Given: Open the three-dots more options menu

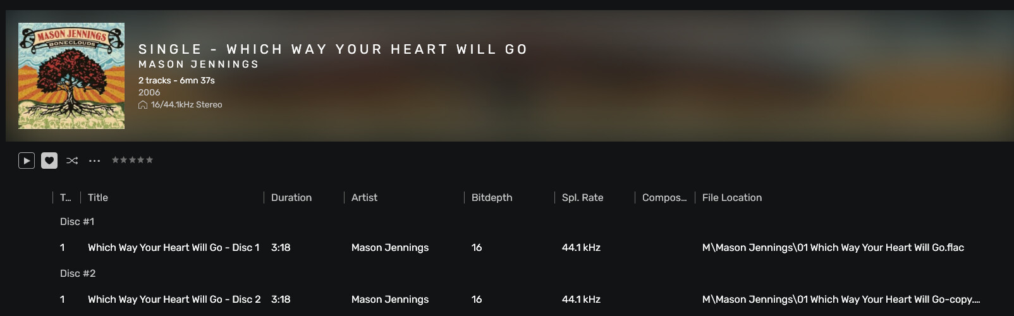Looking at the screenshot, I should click(x=94, y=161).
